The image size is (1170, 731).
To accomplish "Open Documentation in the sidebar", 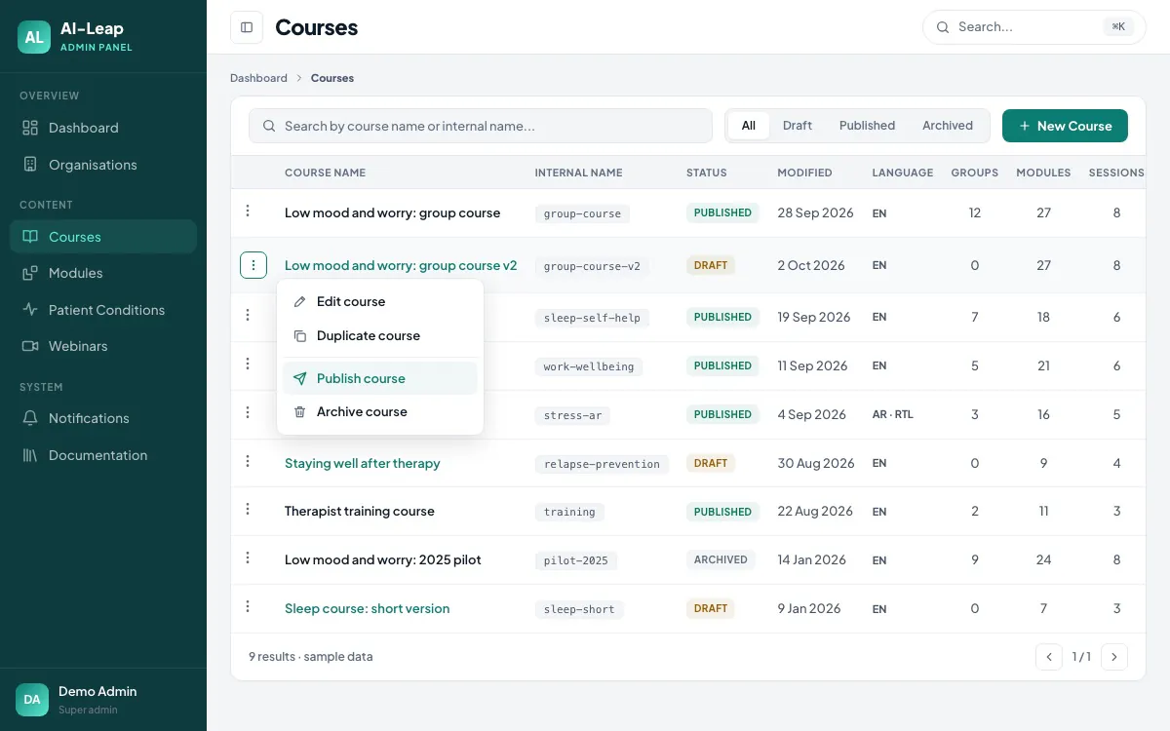I will [103, 455].
